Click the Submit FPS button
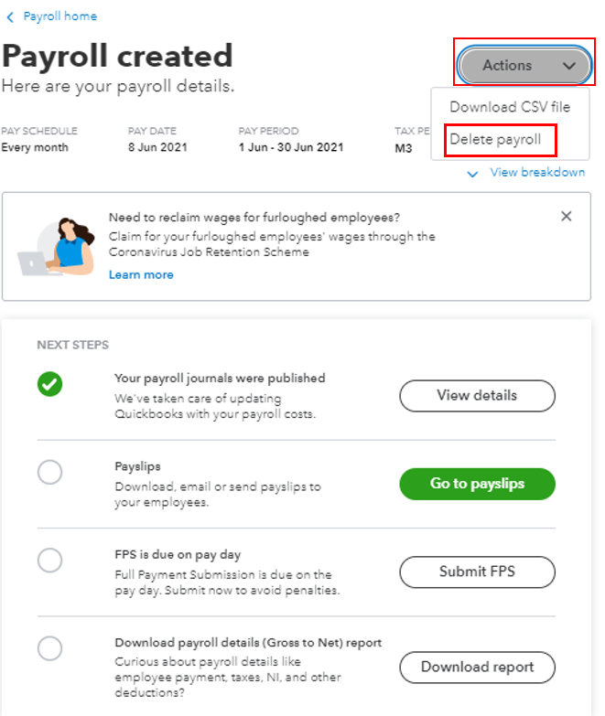This screenshot has width=605, height=716. (477, 572)
